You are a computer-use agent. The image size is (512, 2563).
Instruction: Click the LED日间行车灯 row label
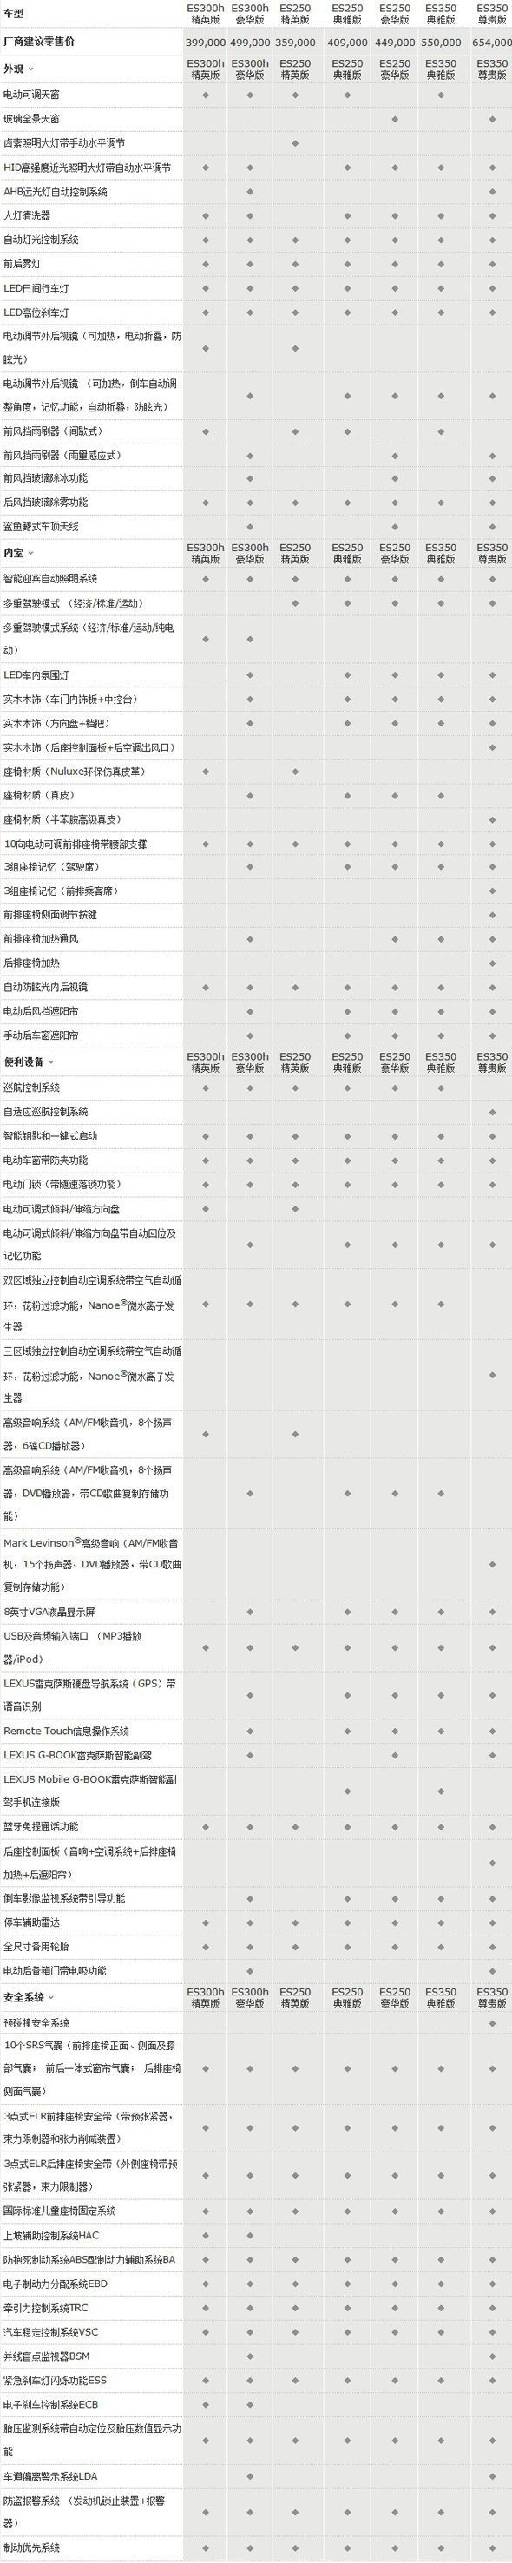coord(36,288)
